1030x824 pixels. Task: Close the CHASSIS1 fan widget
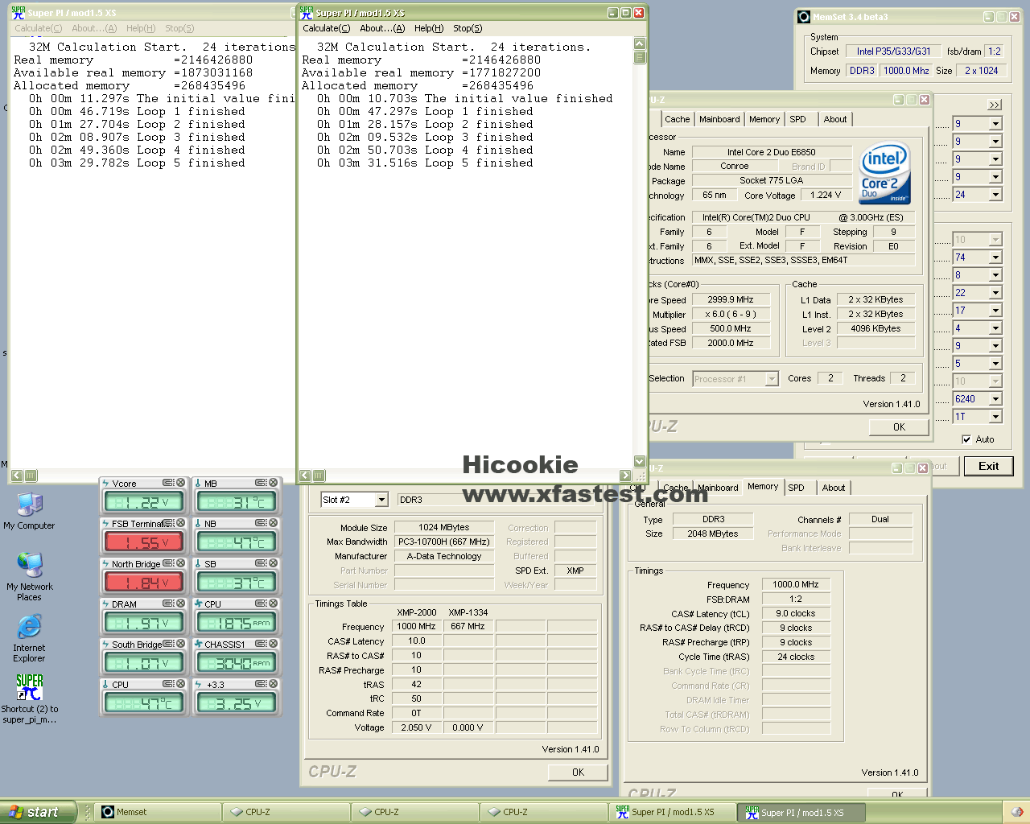point(273,644)
